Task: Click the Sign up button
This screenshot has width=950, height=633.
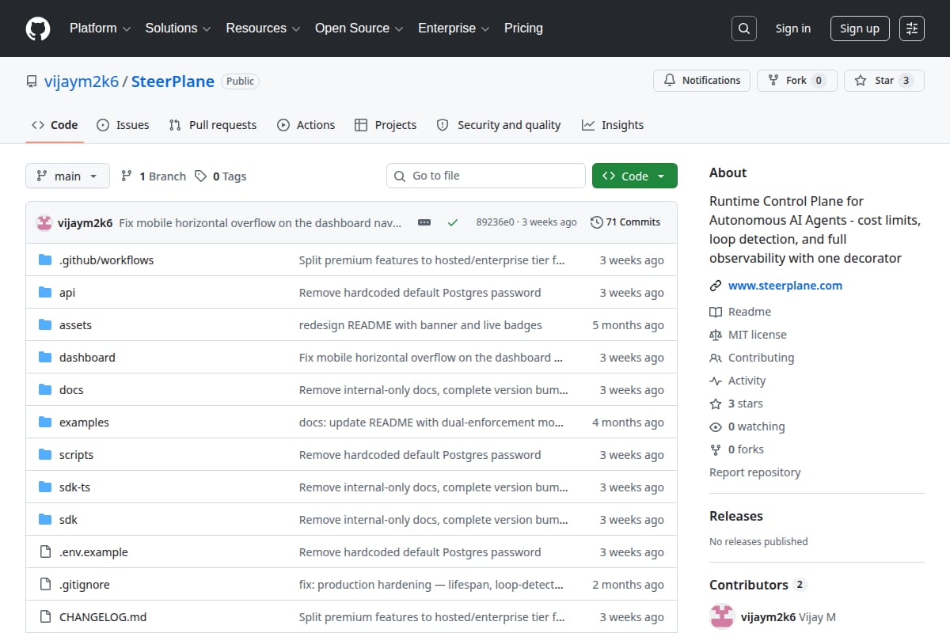Action: click(x=860, y=28)
